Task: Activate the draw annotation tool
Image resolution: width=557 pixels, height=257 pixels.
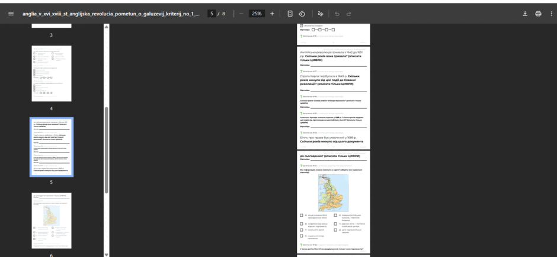Action: (x=321, y=14)
